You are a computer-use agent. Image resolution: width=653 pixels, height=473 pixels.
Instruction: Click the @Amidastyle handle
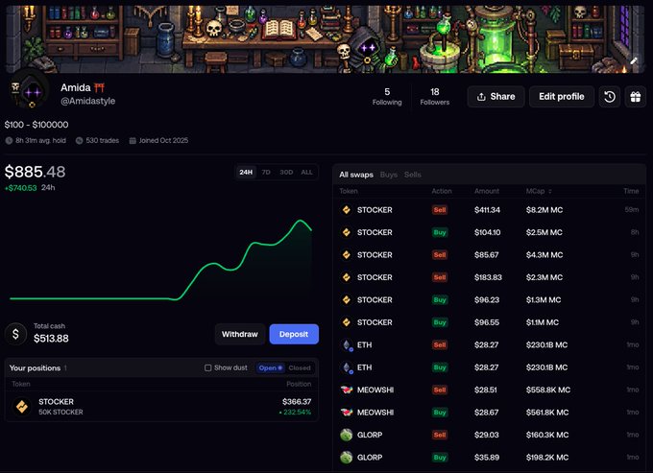click(x=88, y=101)
